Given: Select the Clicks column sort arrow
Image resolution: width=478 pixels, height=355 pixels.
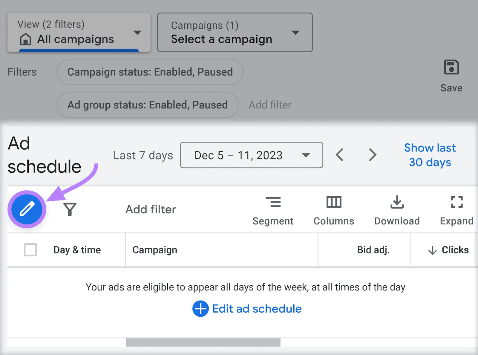Looking at the screenshot, I should [x=432, y=250].
